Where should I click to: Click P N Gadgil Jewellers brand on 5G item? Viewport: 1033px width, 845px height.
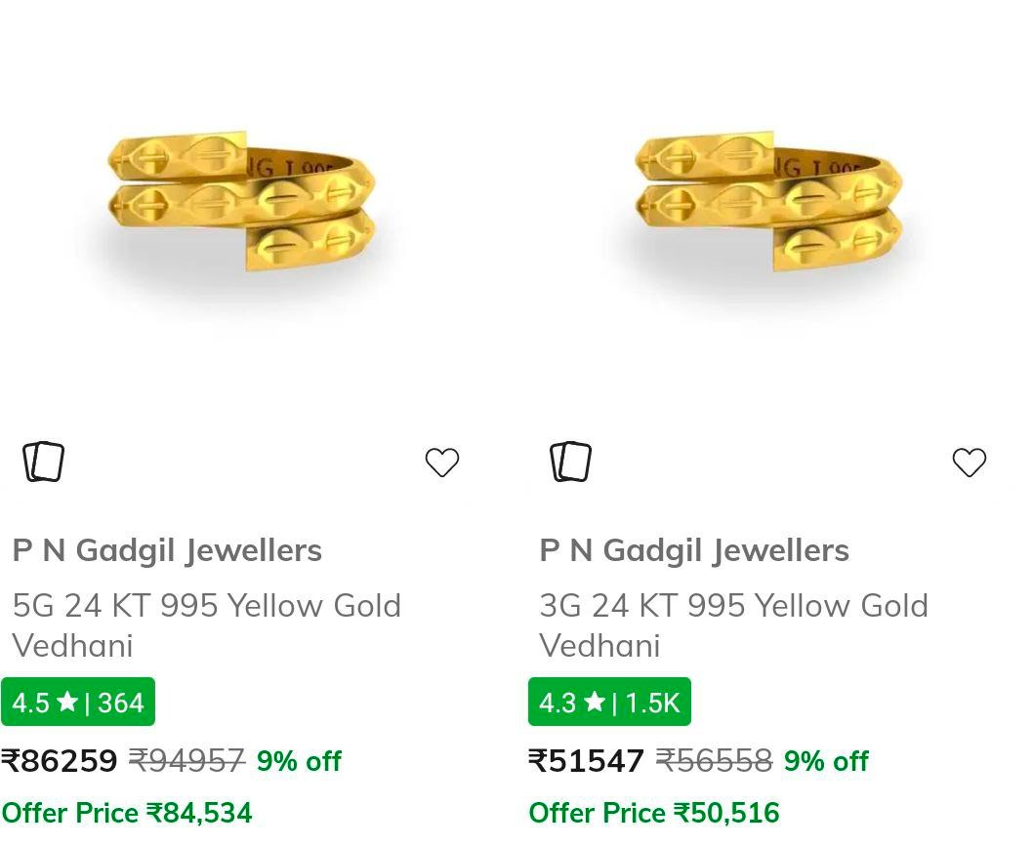pyautogui.click(x=167, y=550)
